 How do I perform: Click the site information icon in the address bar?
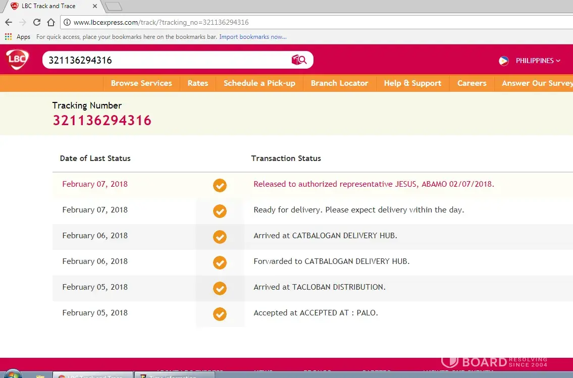point(67,22)
